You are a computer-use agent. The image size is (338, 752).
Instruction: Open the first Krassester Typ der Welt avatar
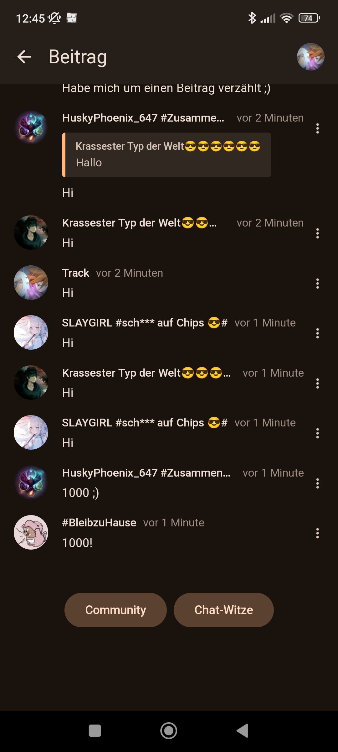31,232
